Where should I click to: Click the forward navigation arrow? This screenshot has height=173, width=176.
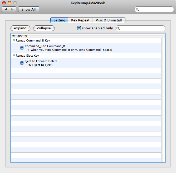pyautogui.click(x=13, y=9)
